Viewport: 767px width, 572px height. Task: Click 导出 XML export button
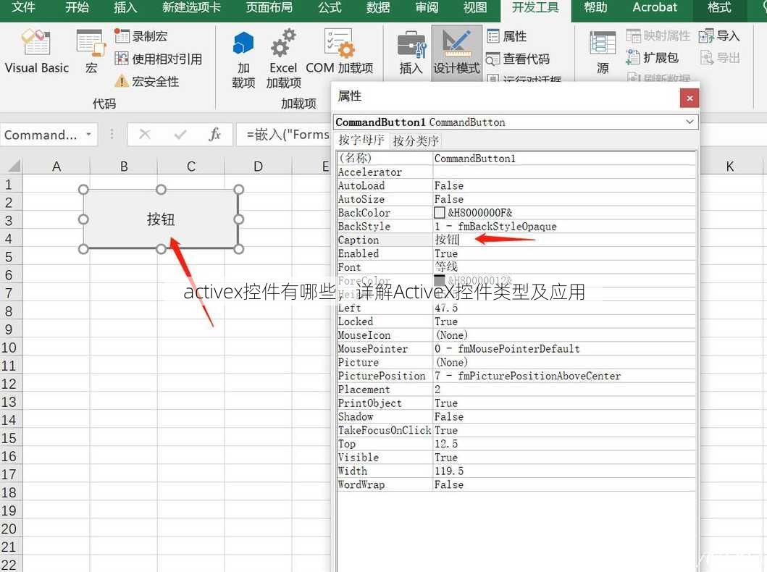(x=719, y=58)
